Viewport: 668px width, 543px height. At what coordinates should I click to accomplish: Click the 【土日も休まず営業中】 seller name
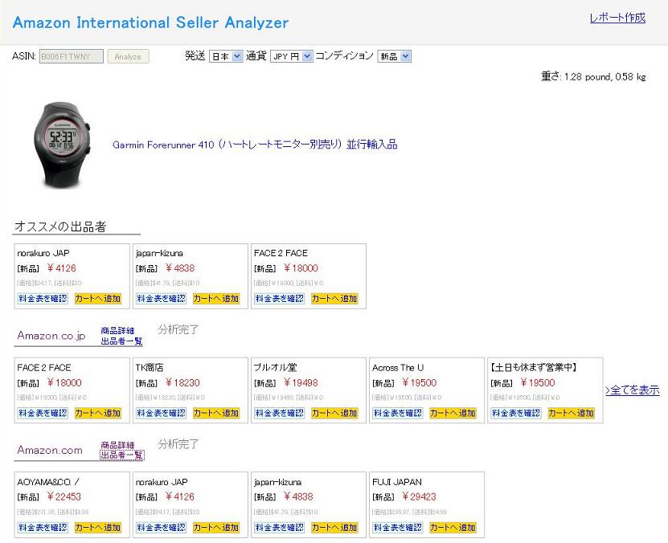[534, 368]
